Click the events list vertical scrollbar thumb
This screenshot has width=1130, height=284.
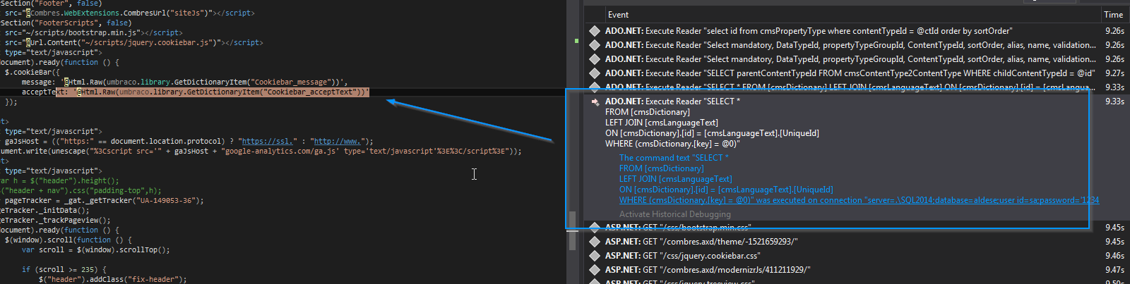click(573, 230)
